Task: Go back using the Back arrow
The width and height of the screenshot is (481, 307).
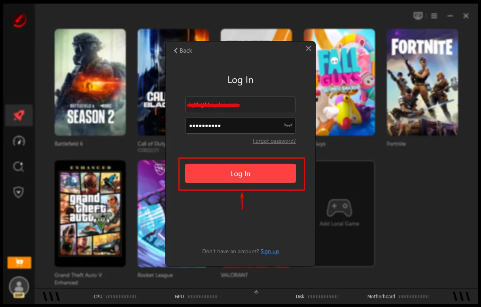Action: (x=183, y=51)
